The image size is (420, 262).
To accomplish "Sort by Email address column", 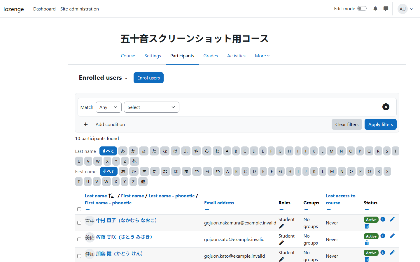I will [219, 203].
